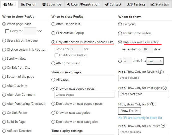Select Everyone under Whom to show
This screenshot has width=172, height=135.
(120, 24)
